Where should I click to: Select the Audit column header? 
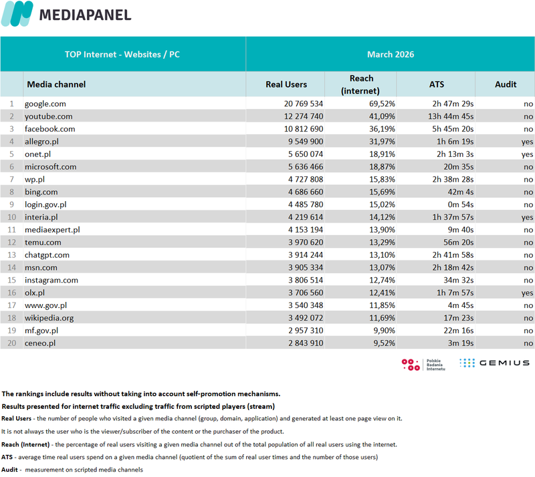(506, 84)
